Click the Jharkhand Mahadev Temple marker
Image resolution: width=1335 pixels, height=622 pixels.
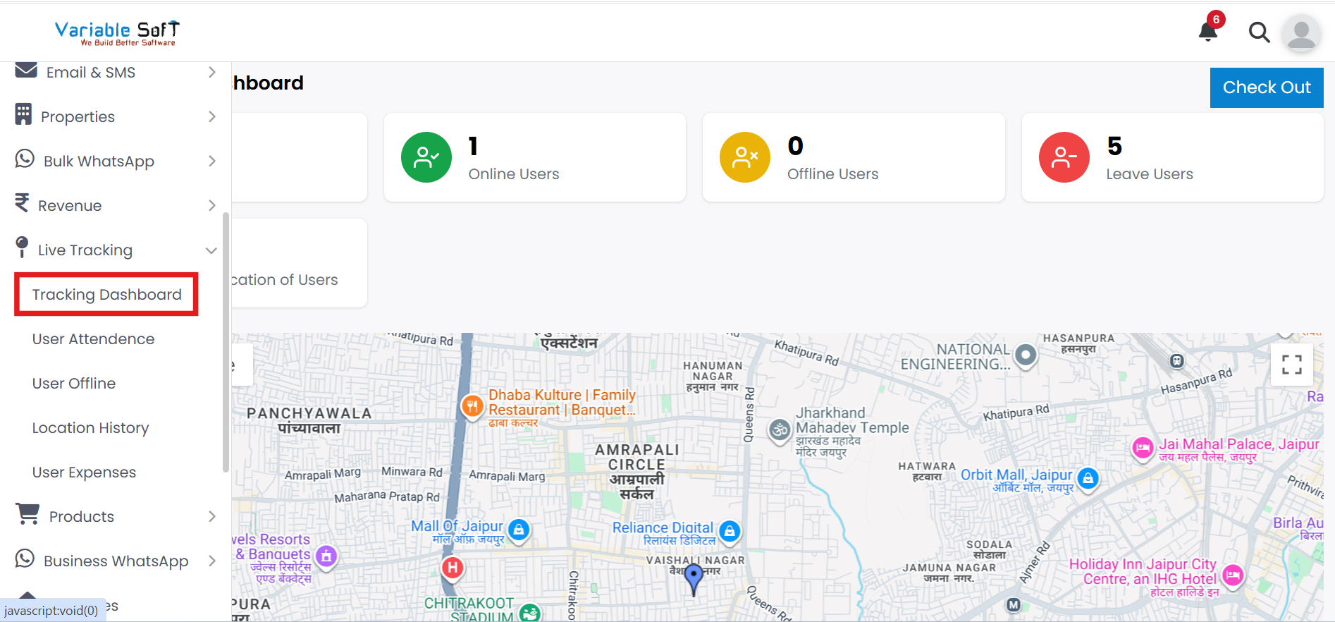[x=780, y=429]
